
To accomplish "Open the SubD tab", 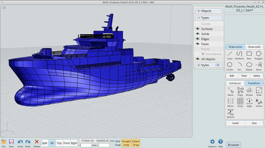I will [235, 123].
